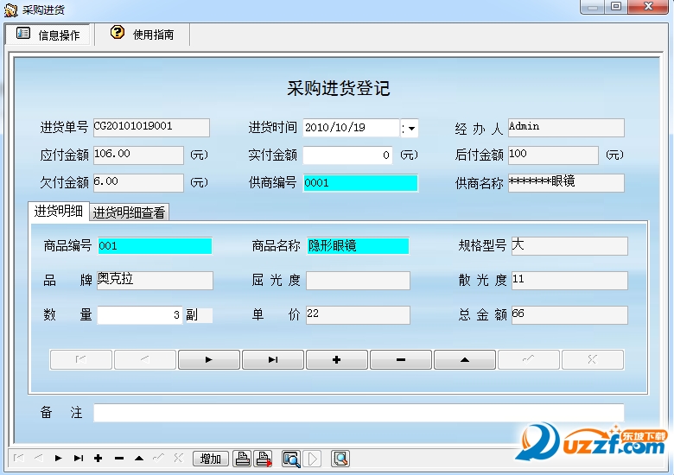The width and height of the screenshot is (674, 475).
Task: Click the previous-record button in detail navigator
Action: coord(145,359)
